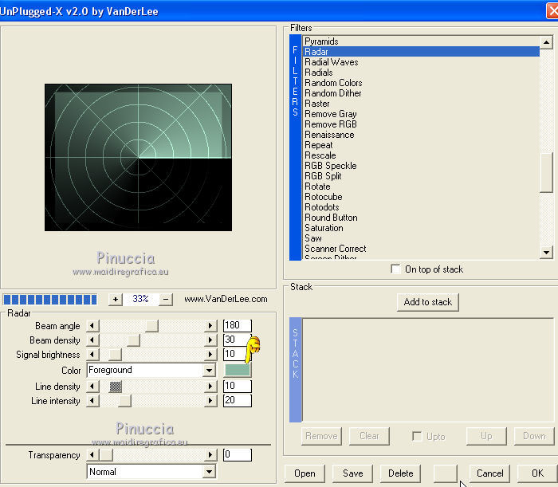558x487 pixels.
Task: Click the green color swatch
Action: pyautogui.click(x=238, y=371)
